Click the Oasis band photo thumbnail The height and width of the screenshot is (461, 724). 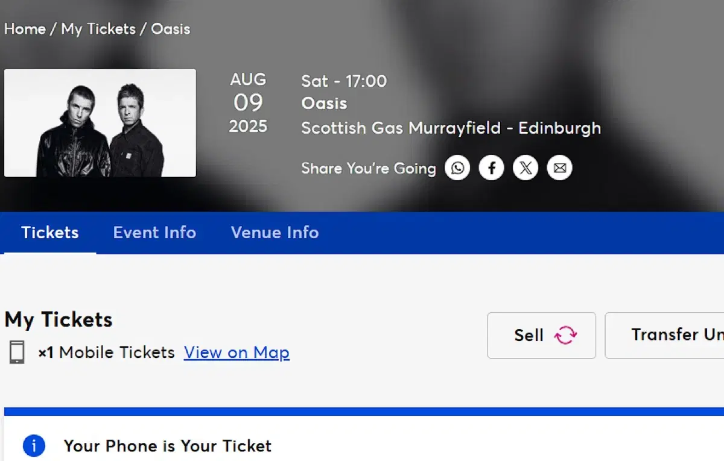tap(100, 123)
